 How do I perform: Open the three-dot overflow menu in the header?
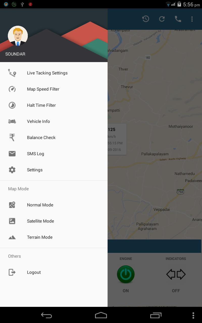[x=192, y=19]
